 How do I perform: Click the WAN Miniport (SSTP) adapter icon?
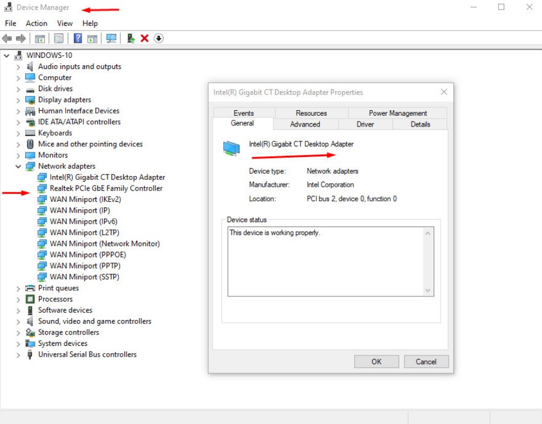tap(42, 277)
